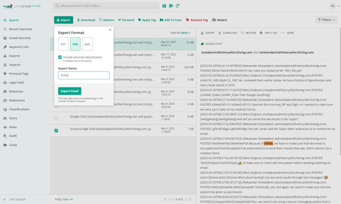
Task: Click the Export Name text field
Action: pos(83,75)
